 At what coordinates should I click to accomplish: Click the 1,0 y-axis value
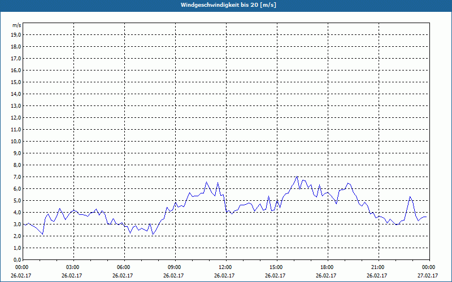(x=17, y=248)
